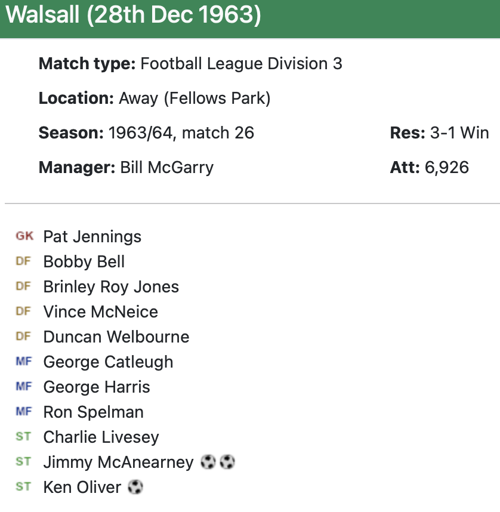Open Brinley Roy Jones player page
The width and height of the screenshot is (500, 512).
pos(111,286)
